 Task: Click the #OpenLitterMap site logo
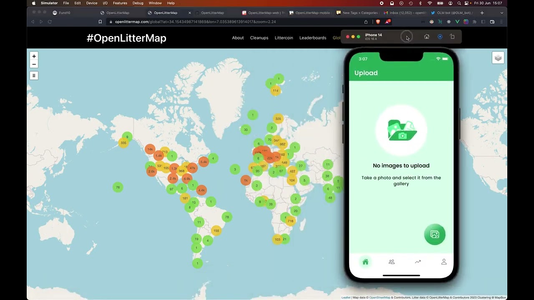(x=126, y=38)
